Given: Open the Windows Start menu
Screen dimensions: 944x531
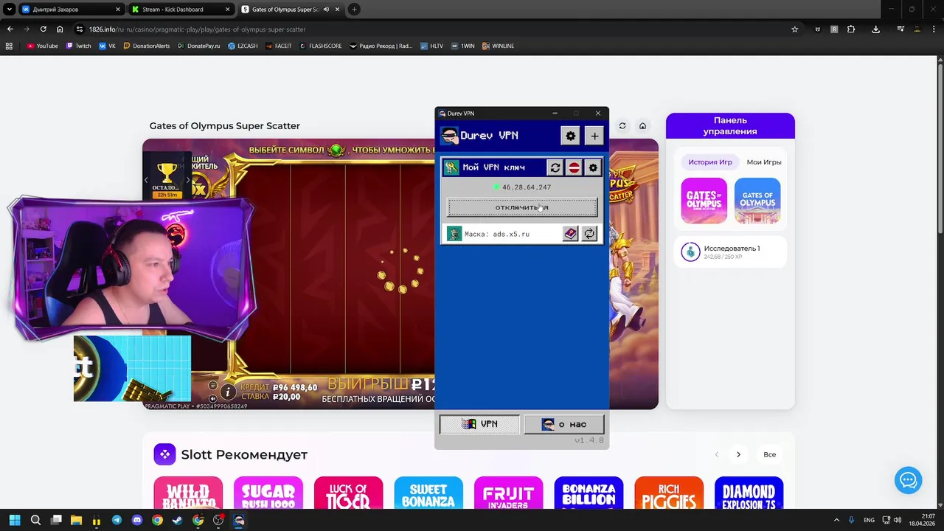Looking at the screenshot, I should pyautogui.click(x=15, y=520).
